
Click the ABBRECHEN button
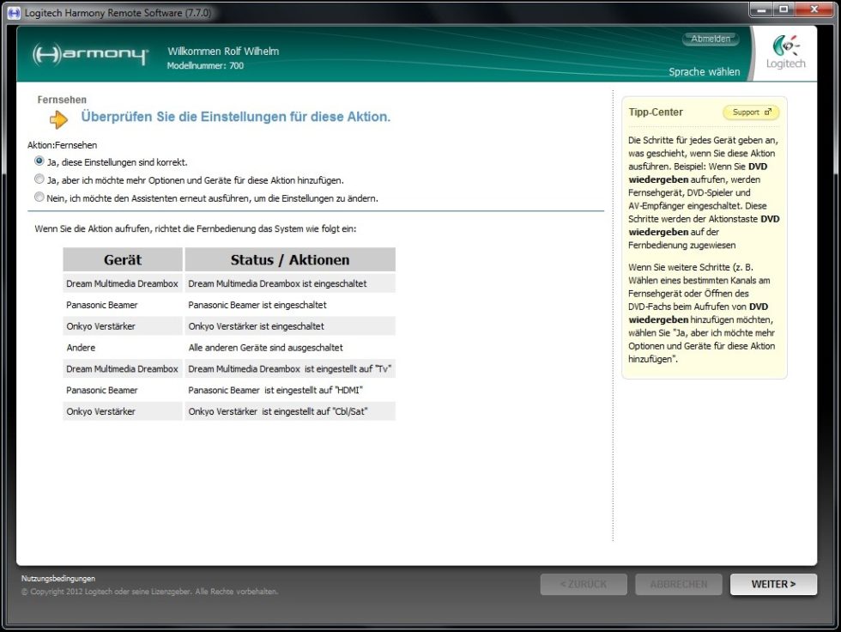click(x=679, y=584)
